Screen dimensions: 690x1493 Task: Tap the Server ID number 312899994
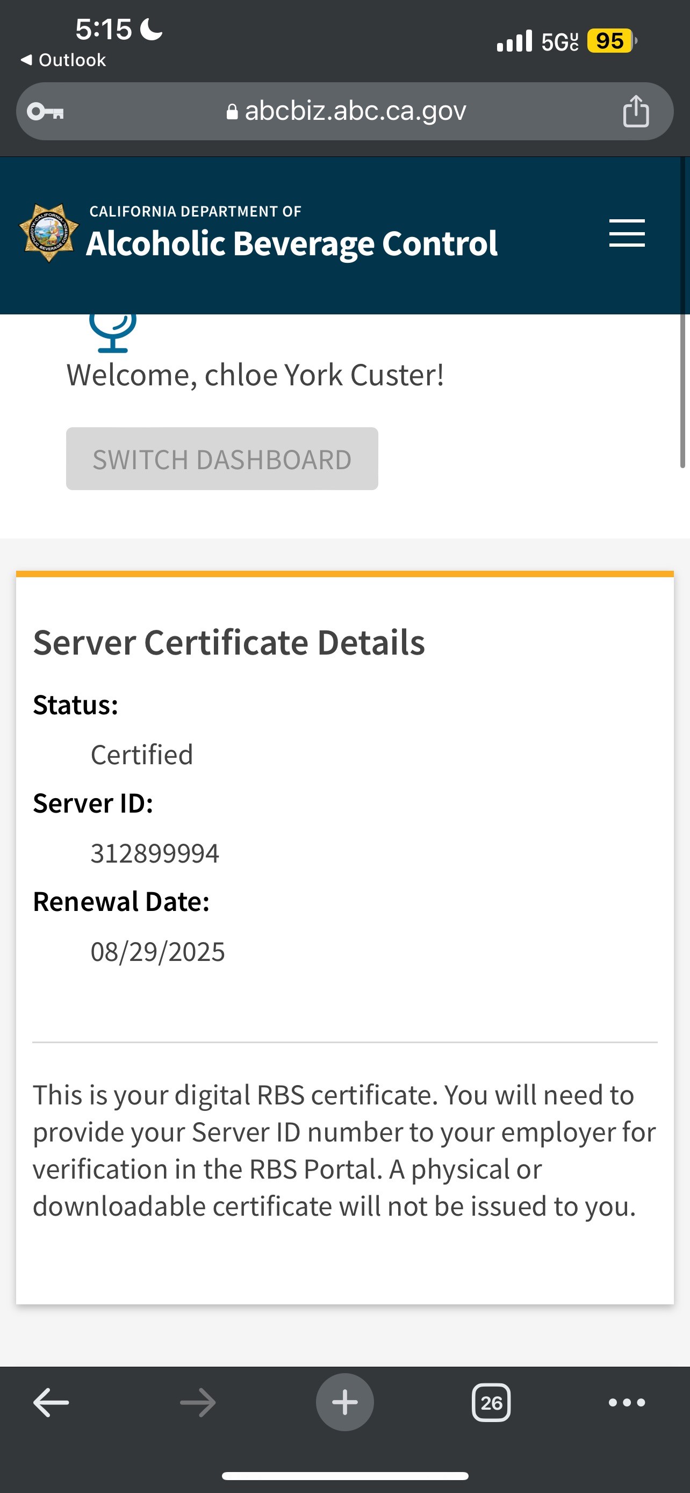155,853
